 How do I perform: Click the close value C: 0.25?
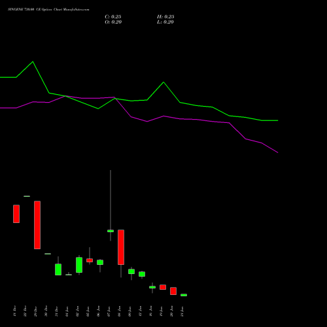(x=113, y=17)
